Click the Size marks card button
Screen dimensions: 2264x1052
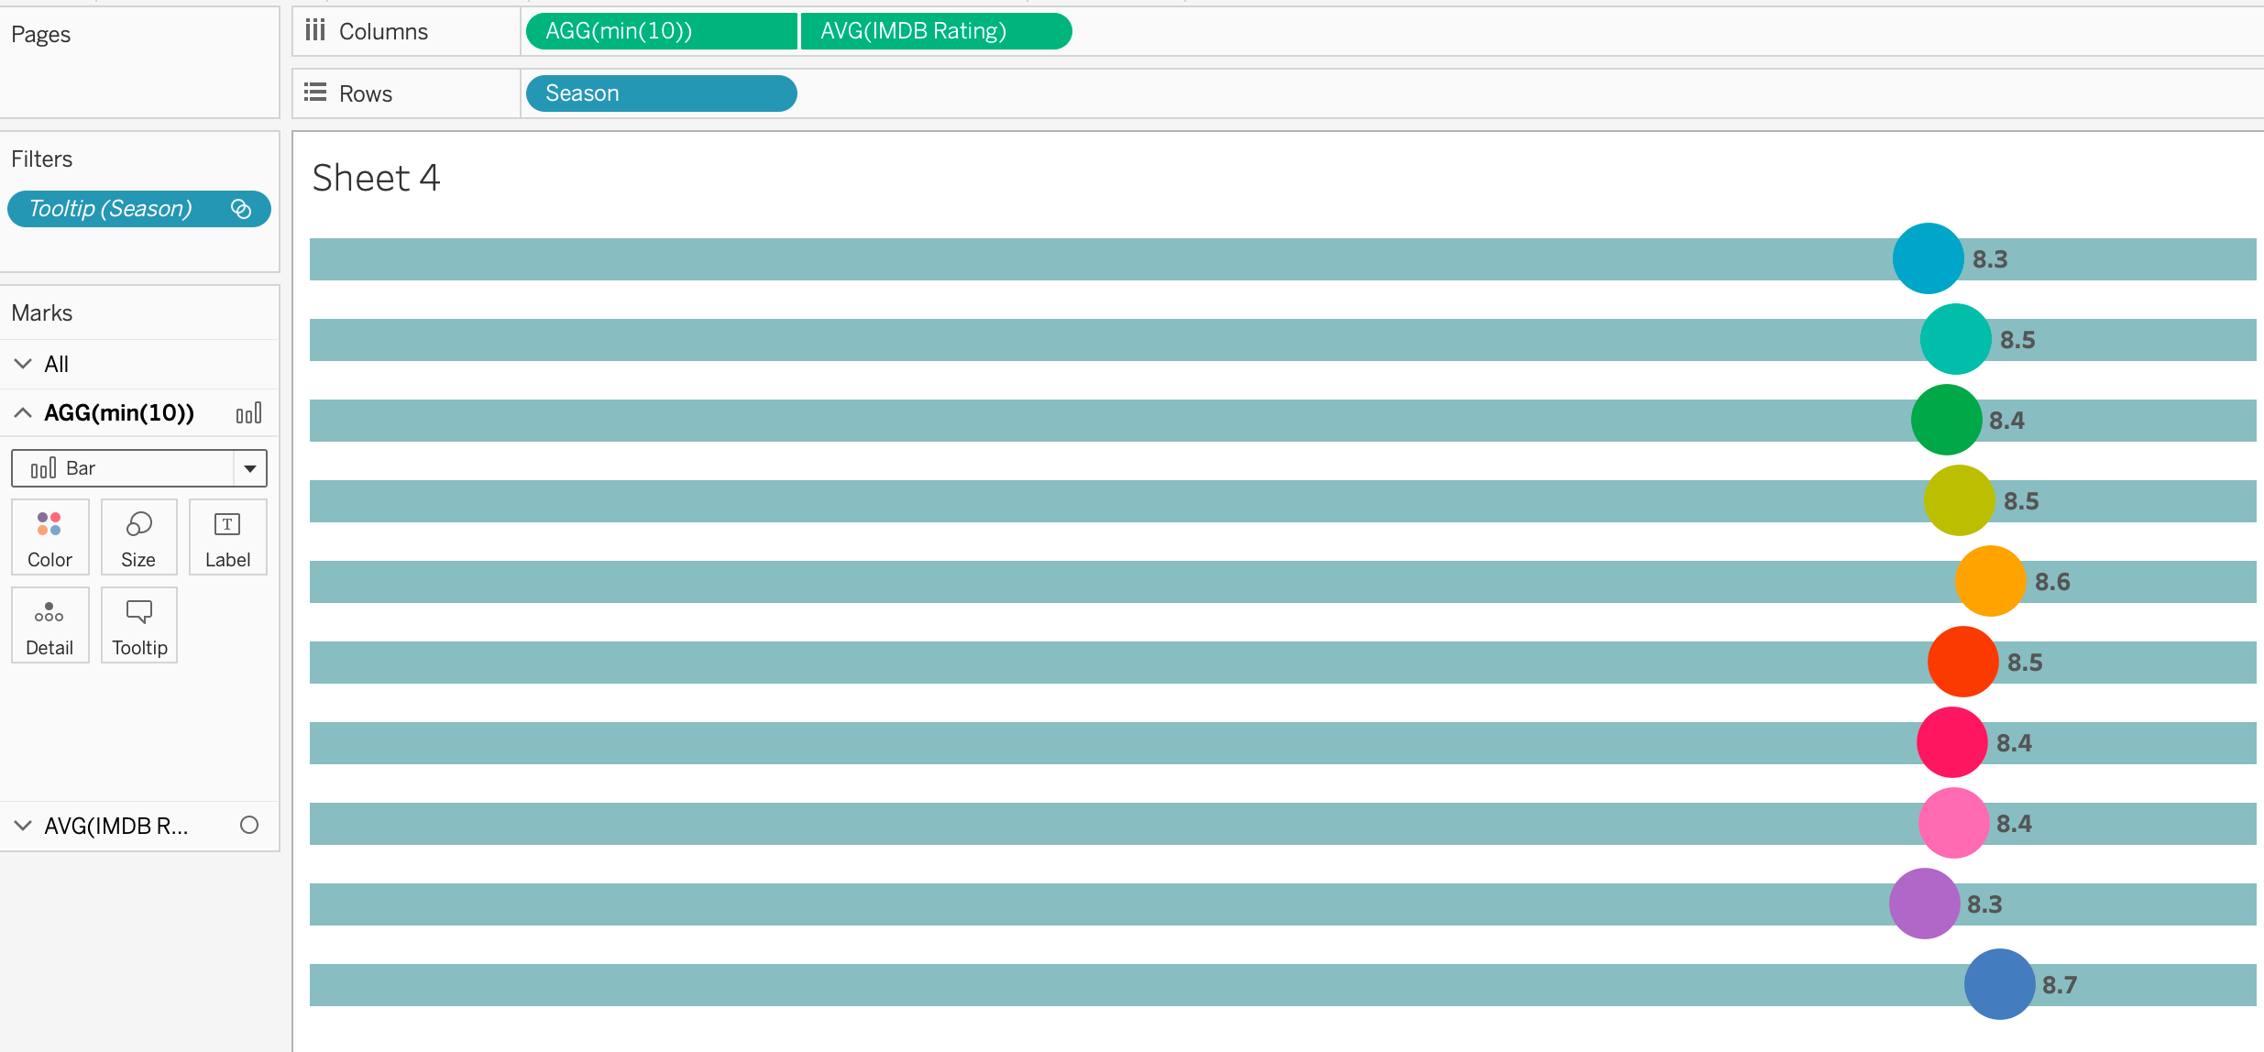tap(138, 537)
